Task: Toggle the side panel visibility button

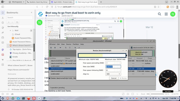Action: click(x=3, y=7)
